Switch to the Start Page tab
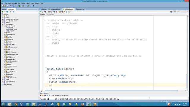190x107 pixels. (43, 9)
